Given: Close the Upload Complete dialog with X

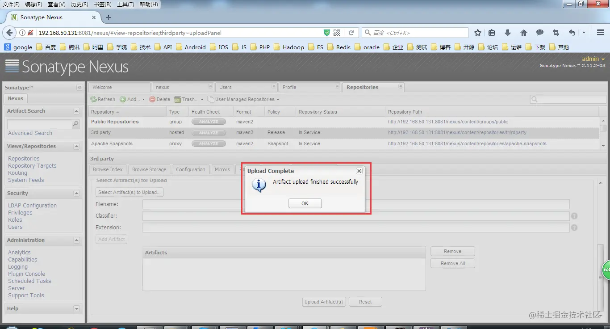Looking at the screenshot, I should point(359,171).
